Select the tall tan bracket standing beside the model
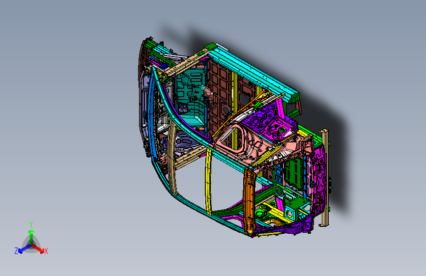This screenshot has width=426, height=276. tap(325, 178)
